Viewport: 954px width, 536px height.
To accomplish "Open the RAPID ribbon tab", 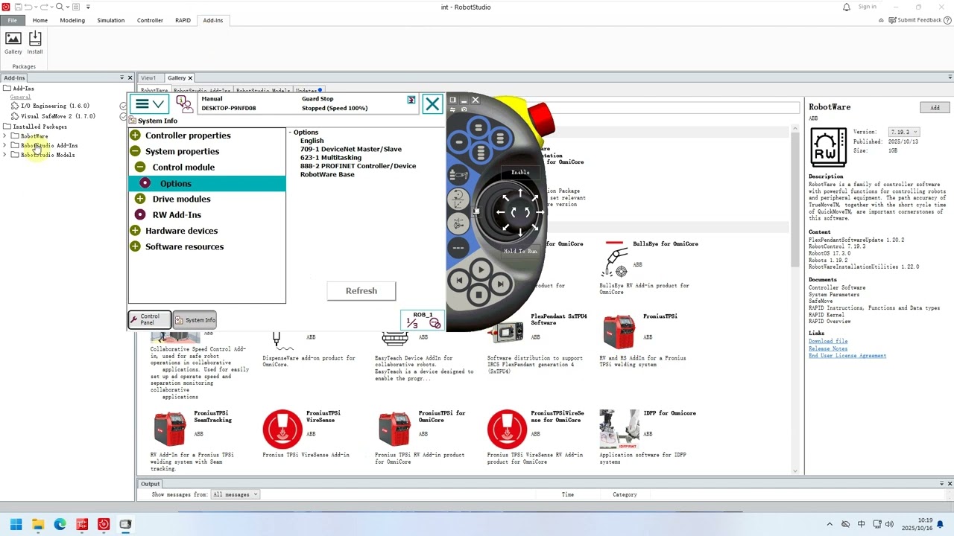I will (x=183, y=20).
